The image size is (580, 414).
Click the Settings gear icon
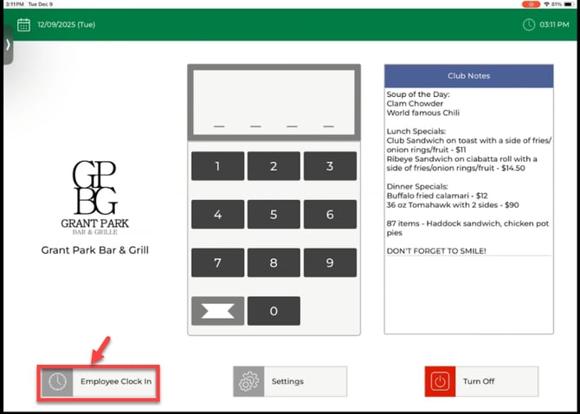pos(249,381)
